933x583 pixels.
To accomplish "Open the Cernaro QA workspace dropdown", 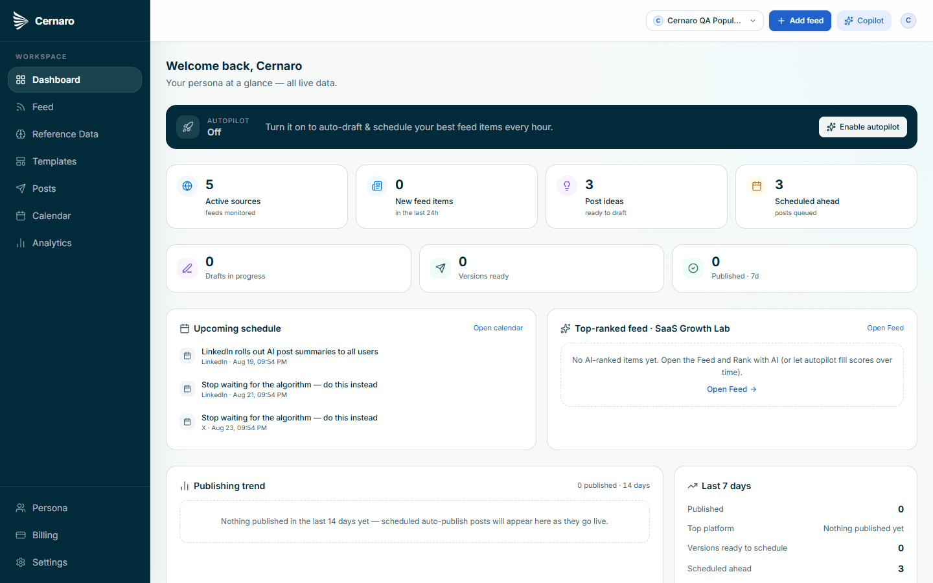I will coord(704,21).
